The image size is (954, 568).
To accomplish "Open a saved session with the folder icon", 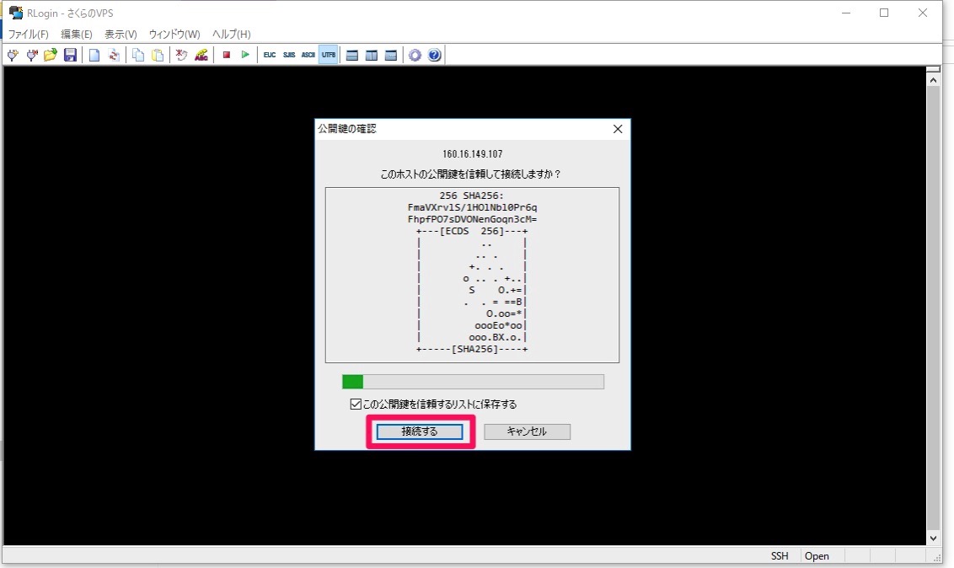I will point(50,54).
